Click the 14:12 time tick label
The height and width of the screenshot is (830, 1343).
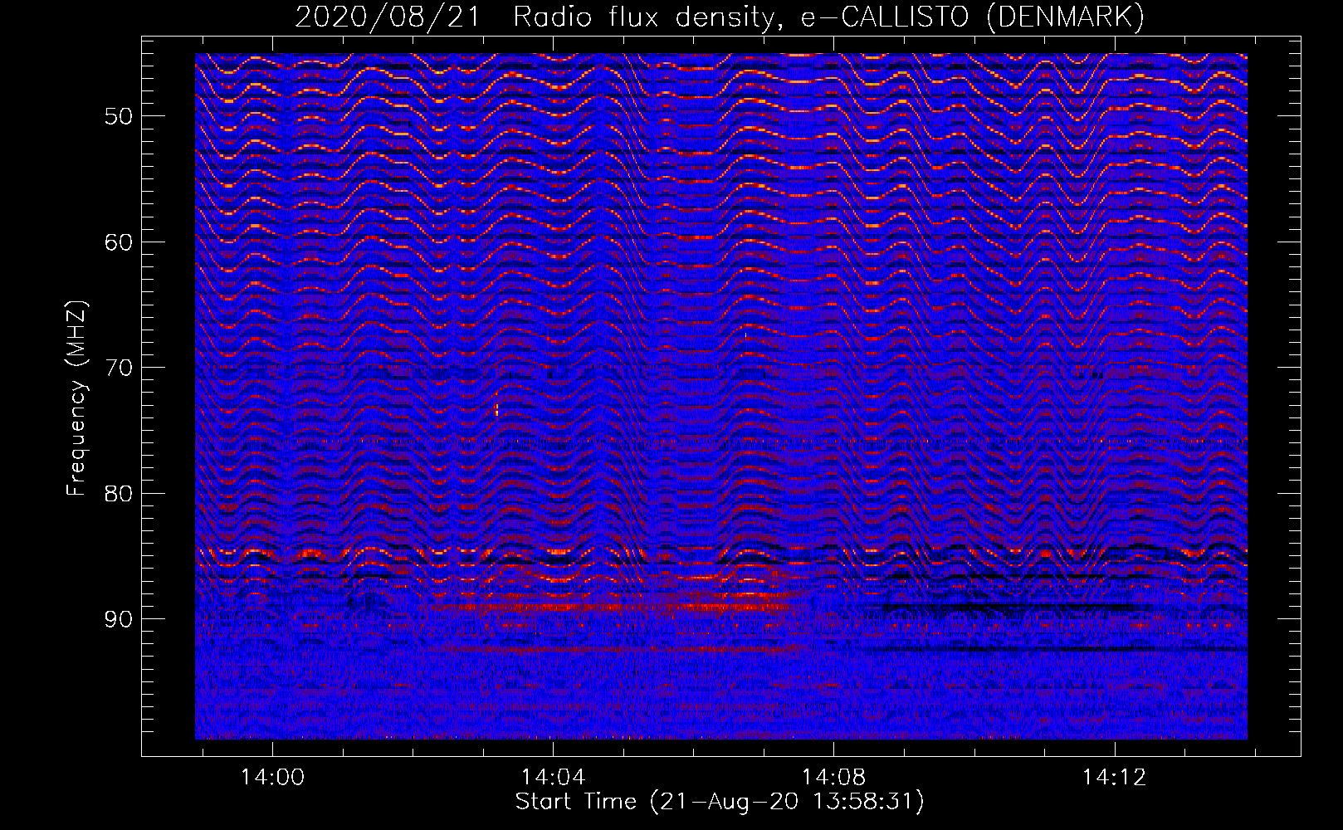[1114, 777]
